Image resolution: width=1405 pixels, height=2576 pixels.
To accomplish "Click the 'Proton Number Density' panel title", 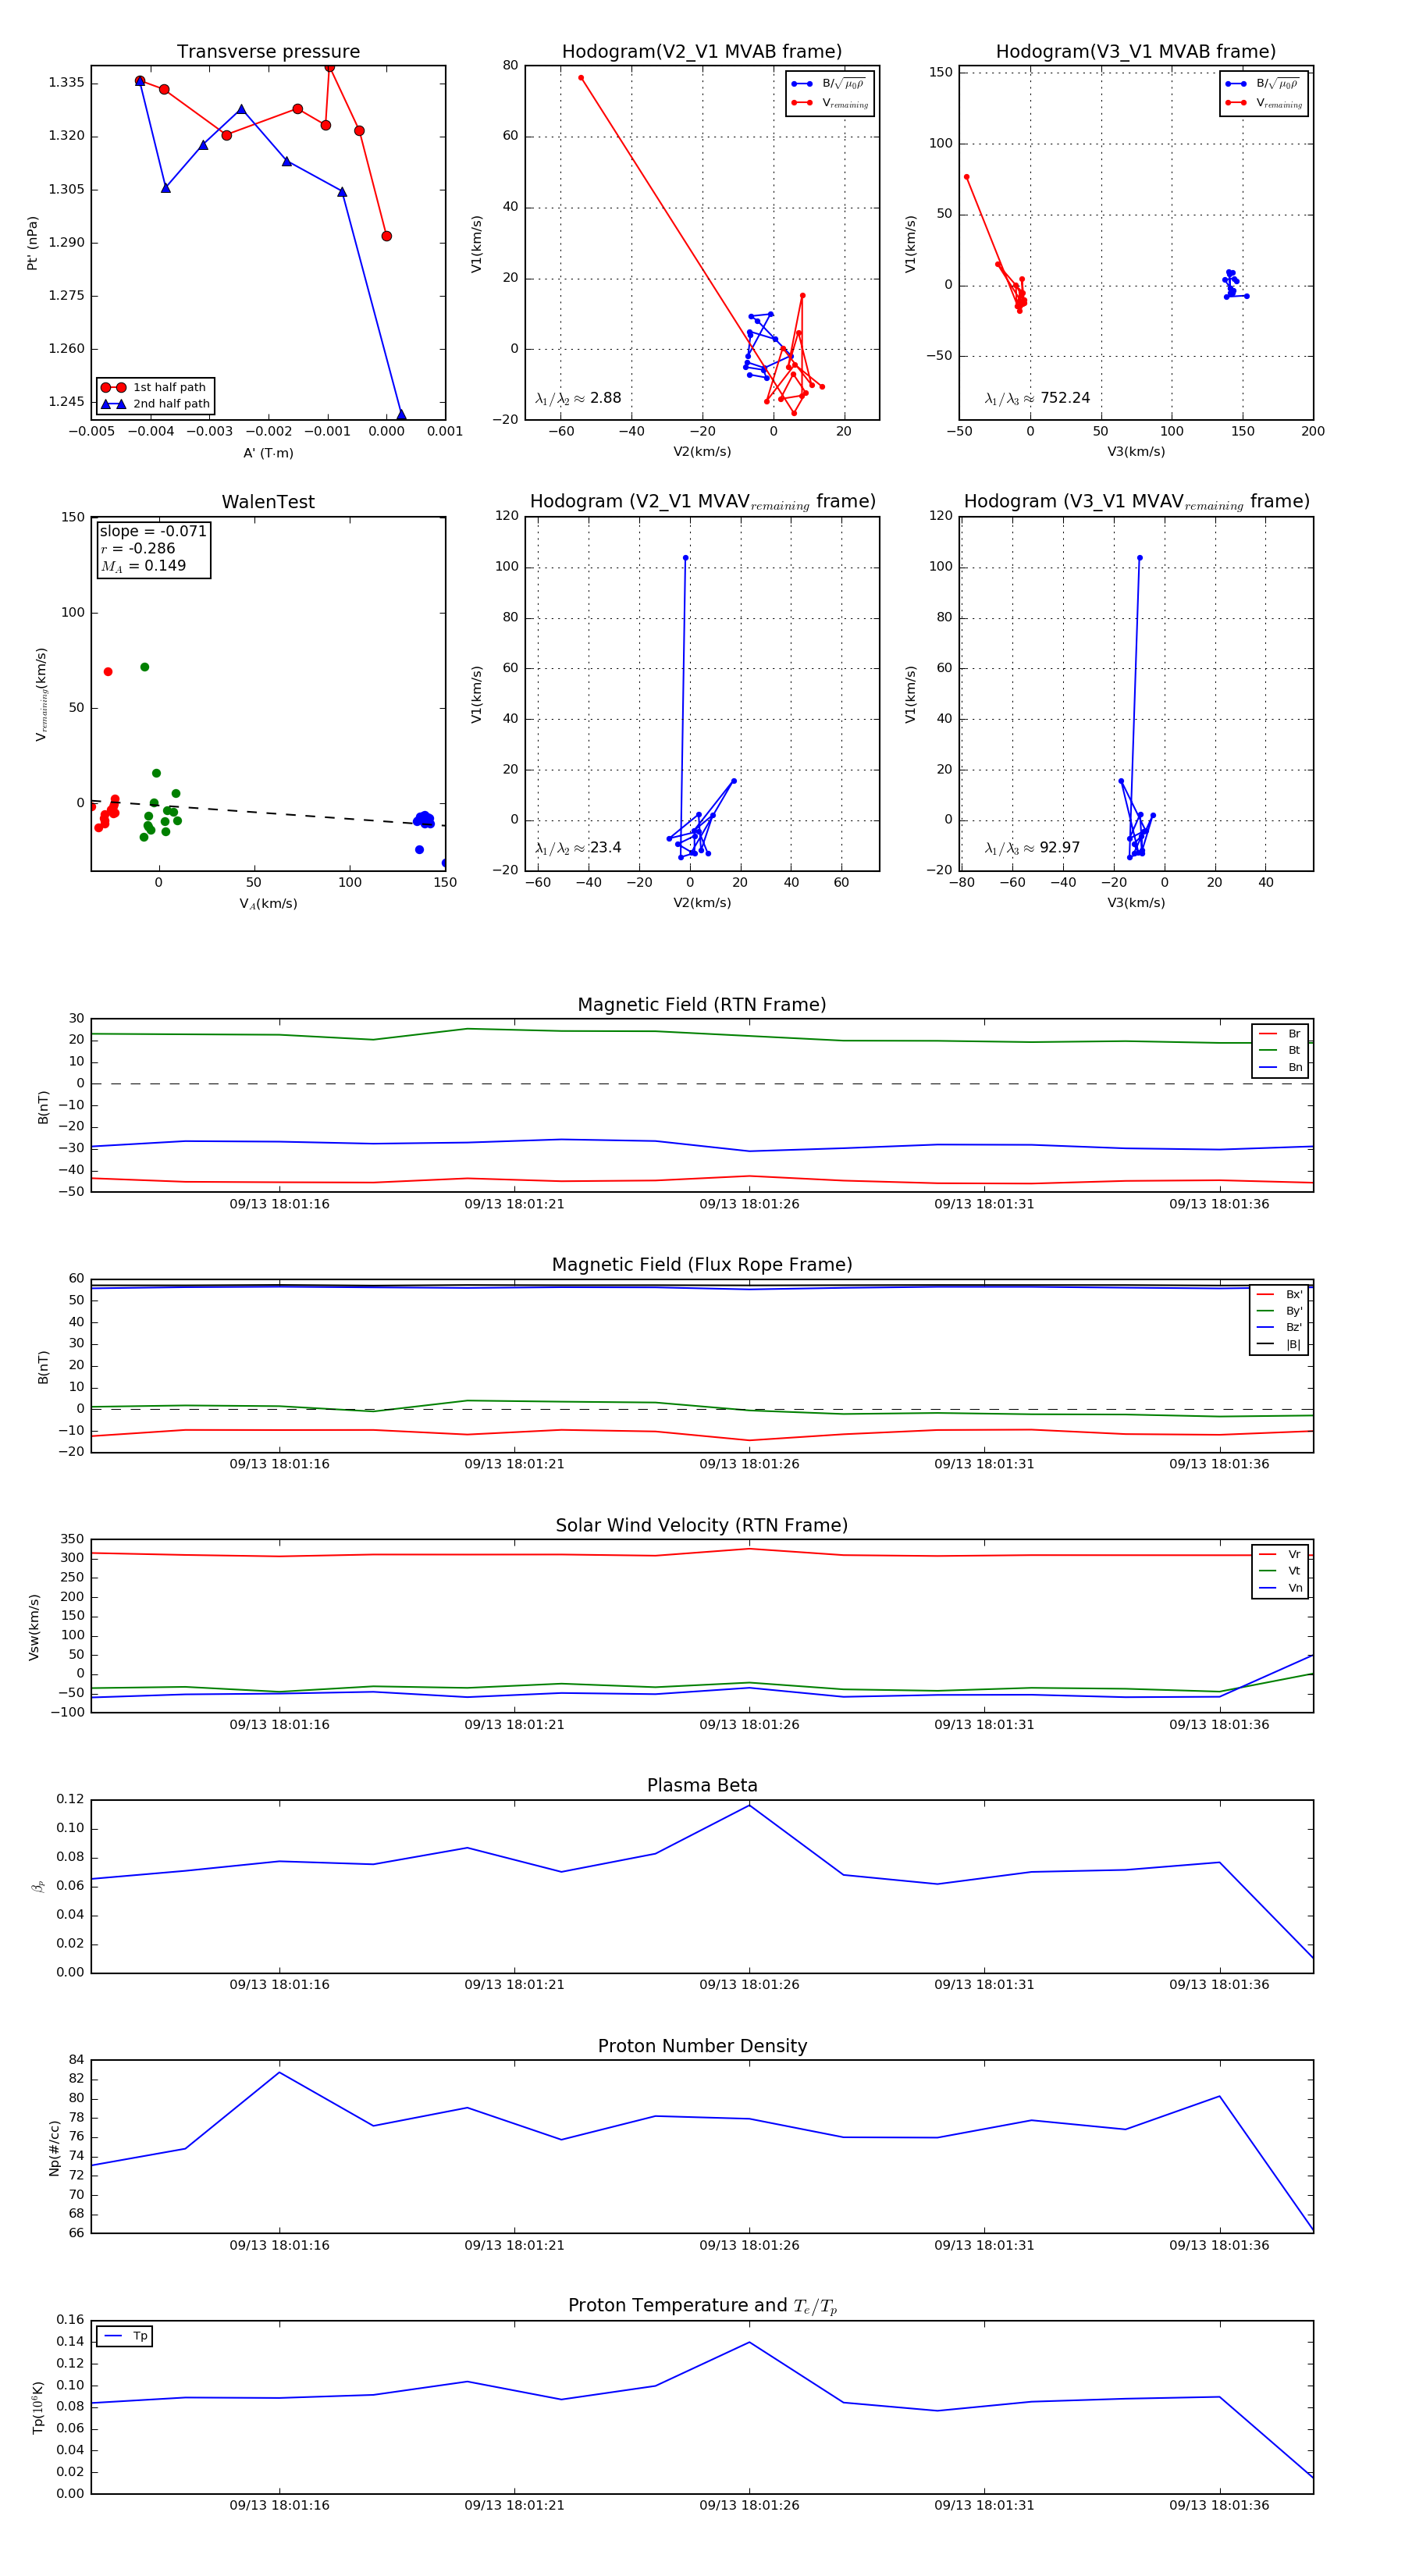I will [702, 2046].
